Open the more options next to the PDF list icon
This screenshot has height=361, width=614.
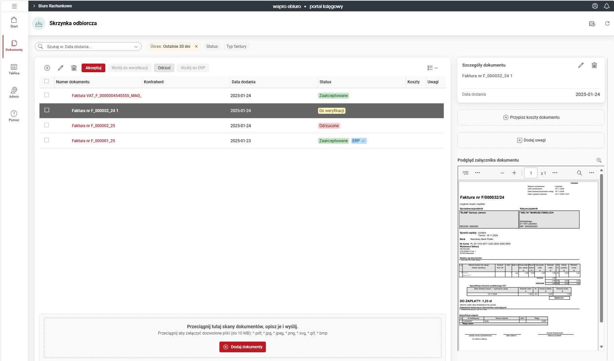[x=478, y=173]
